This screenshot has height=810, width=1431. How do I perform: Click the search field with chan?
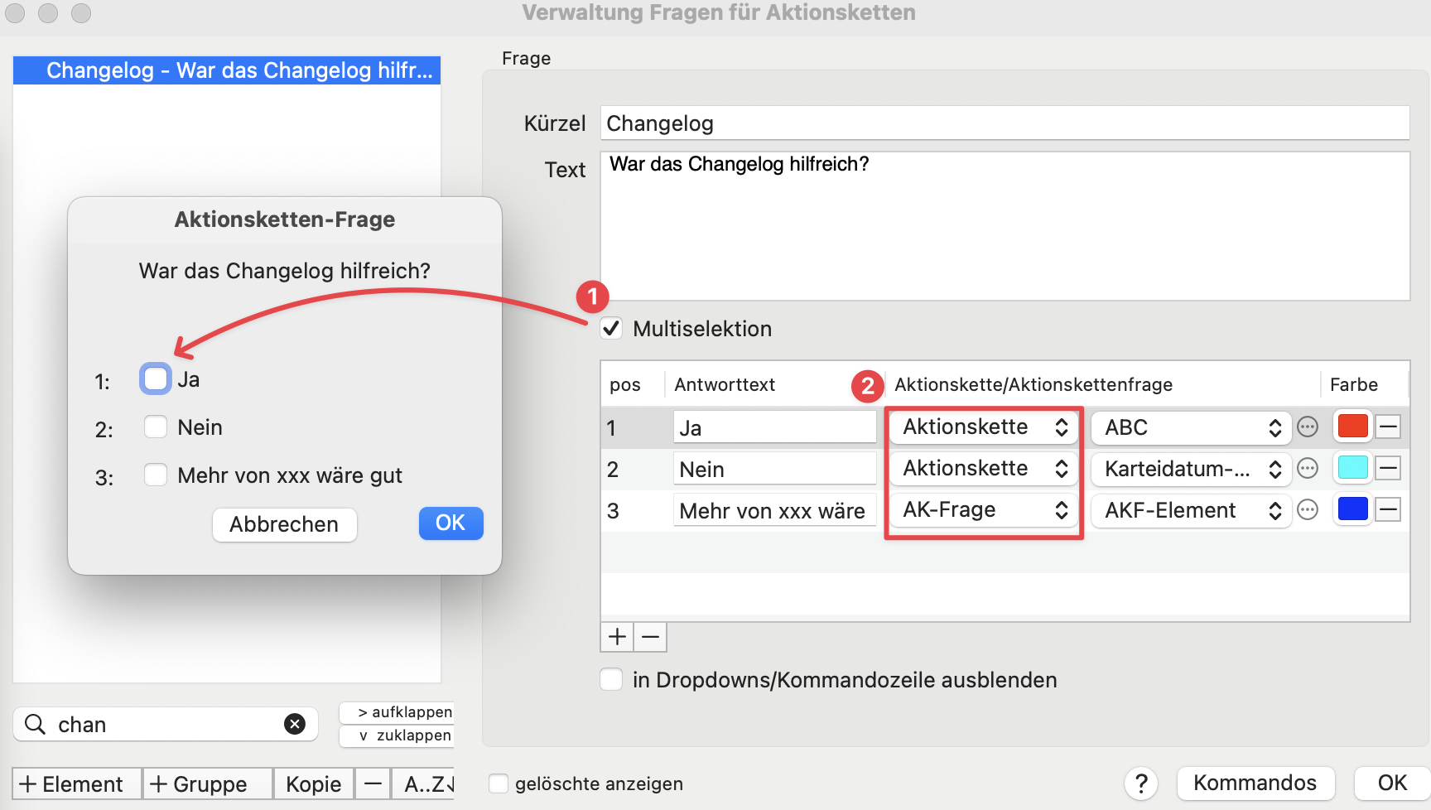166,724
